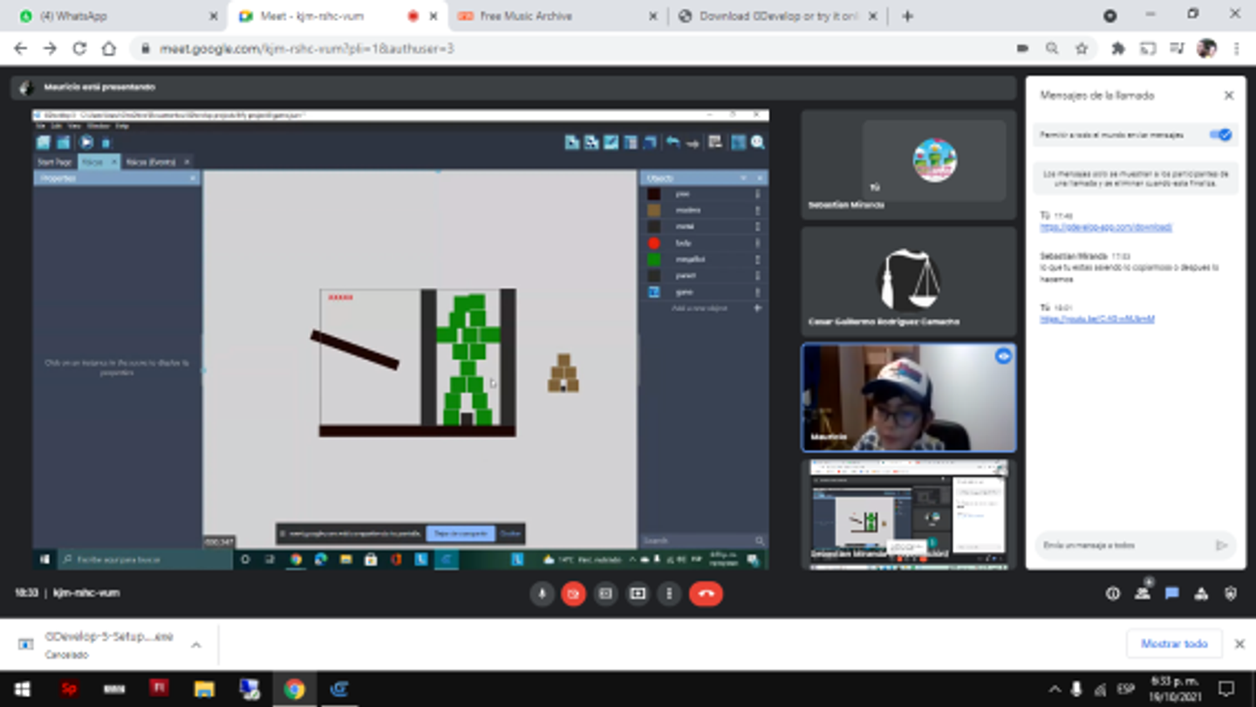Open the Activities shapes icon
Screen dimensions: 1256x707
point(1201,594)
